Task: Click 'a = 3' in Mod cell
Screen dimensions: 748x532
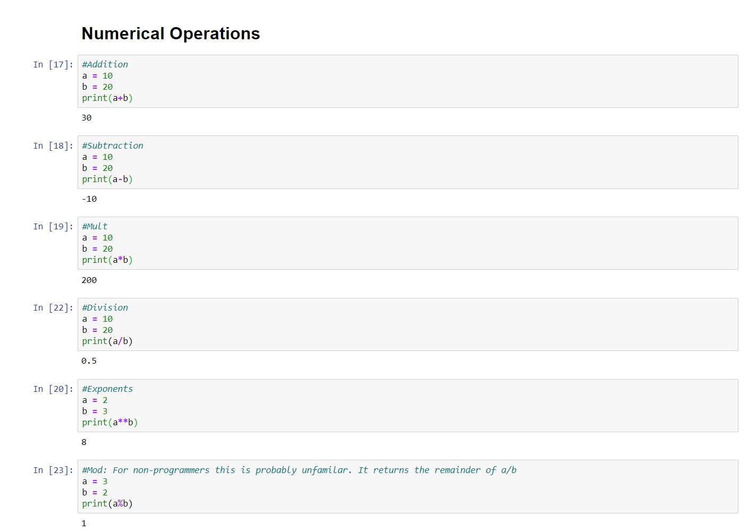Action: pos(95,482)
